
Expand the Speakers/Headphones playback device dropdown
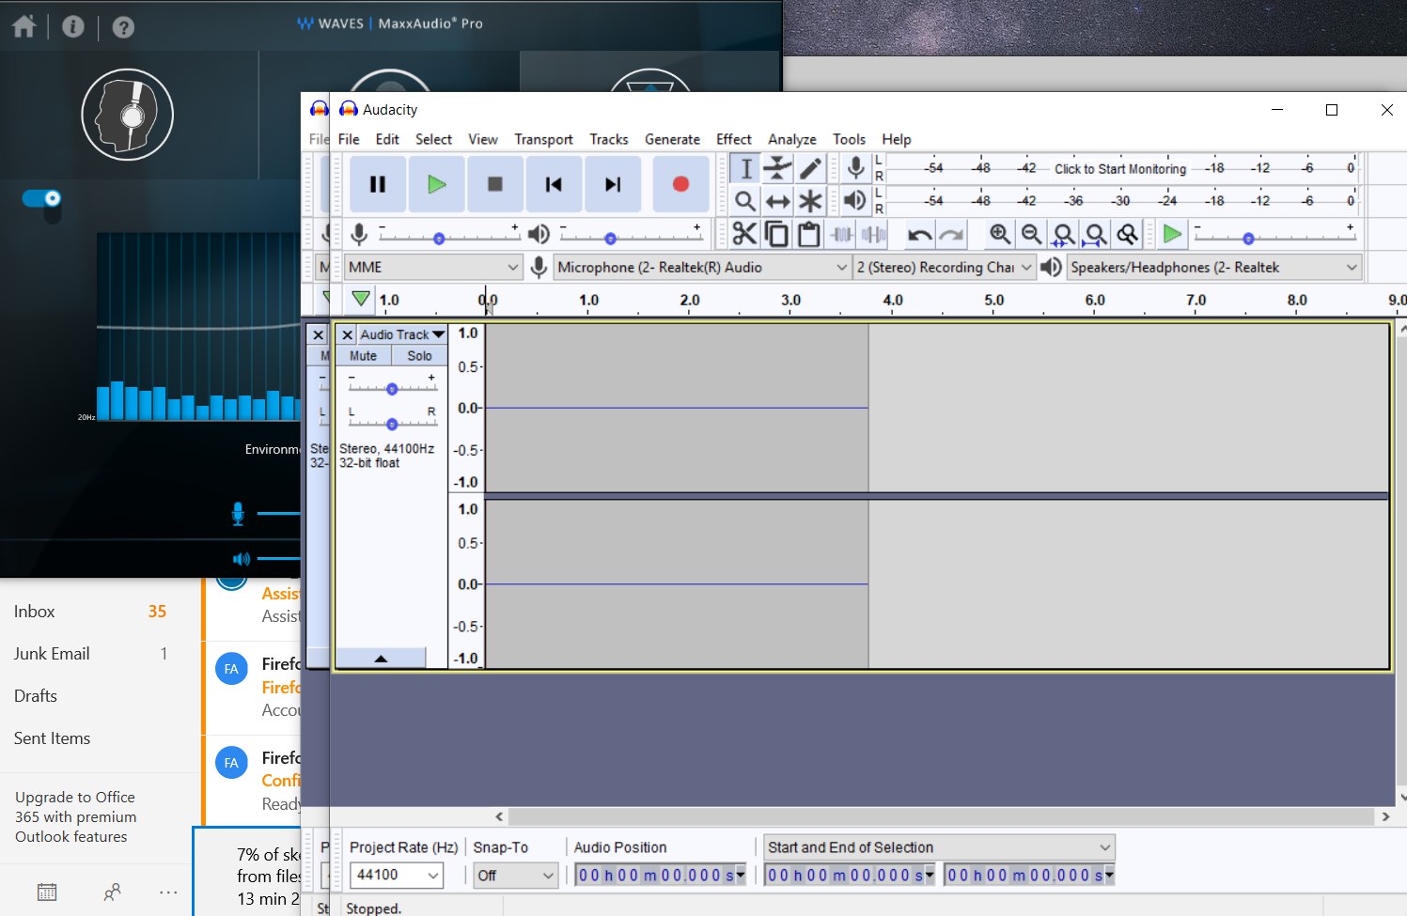[x=1214, y=268]
